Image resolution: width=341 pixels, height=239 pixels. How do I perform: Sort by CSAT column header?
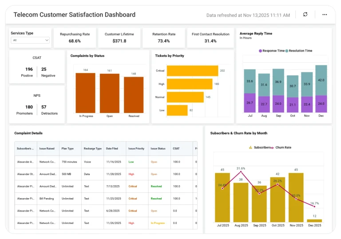(x=182, y=149)
